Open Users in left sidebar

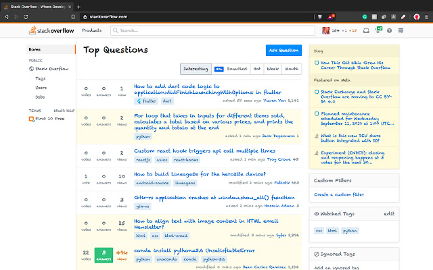coord(41,88)
